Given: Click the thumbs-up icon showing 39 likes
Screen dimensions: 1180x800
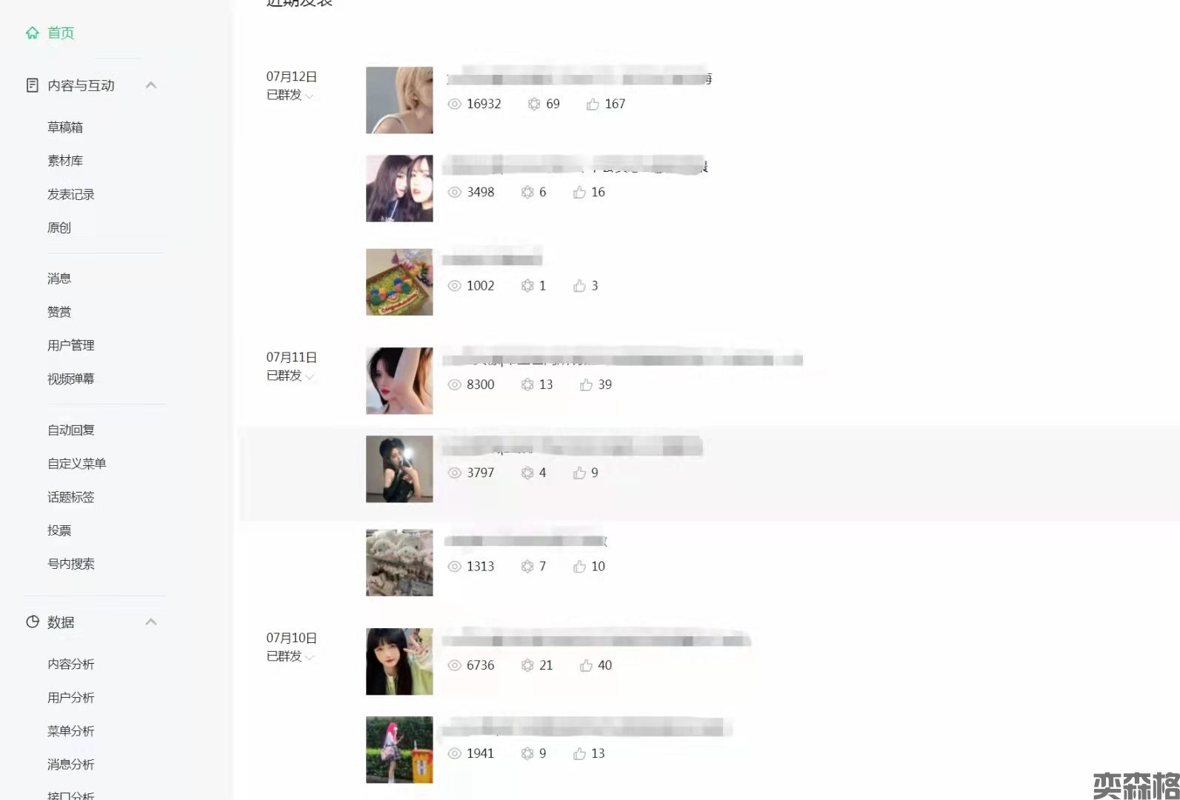Looking at the screenshot, I should pos(586,384).
